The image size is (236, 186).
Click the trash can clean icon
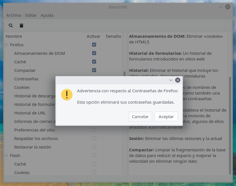(21, 26)
